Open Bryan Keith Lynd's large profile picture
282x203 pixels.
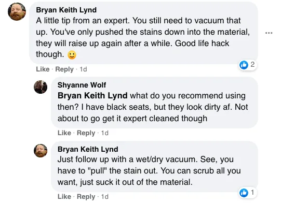point(17,12)
